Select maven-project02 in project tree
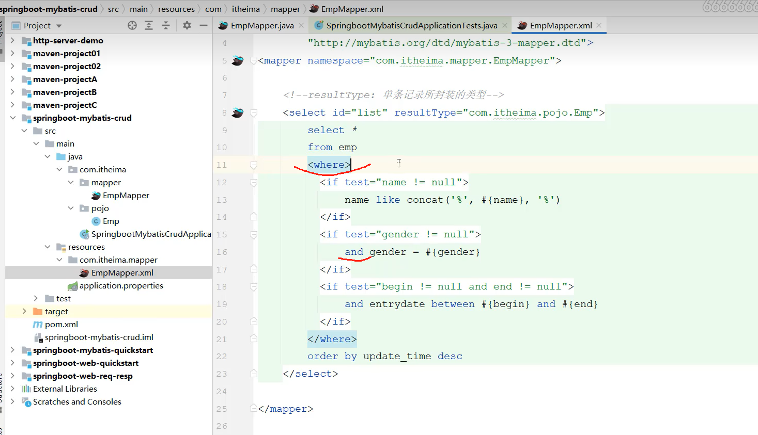 coord(67,66)
